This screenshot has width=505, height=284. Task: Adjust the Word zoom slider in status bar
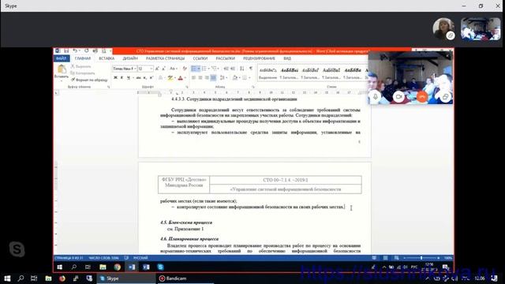tap(421, 258)
